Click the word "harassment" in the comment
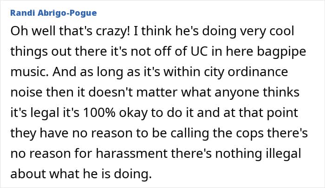 [131, 153]
